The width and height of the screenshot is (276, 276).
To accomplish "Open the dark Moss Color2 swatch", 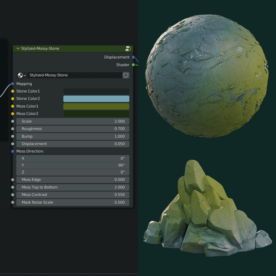I will 96,114.
